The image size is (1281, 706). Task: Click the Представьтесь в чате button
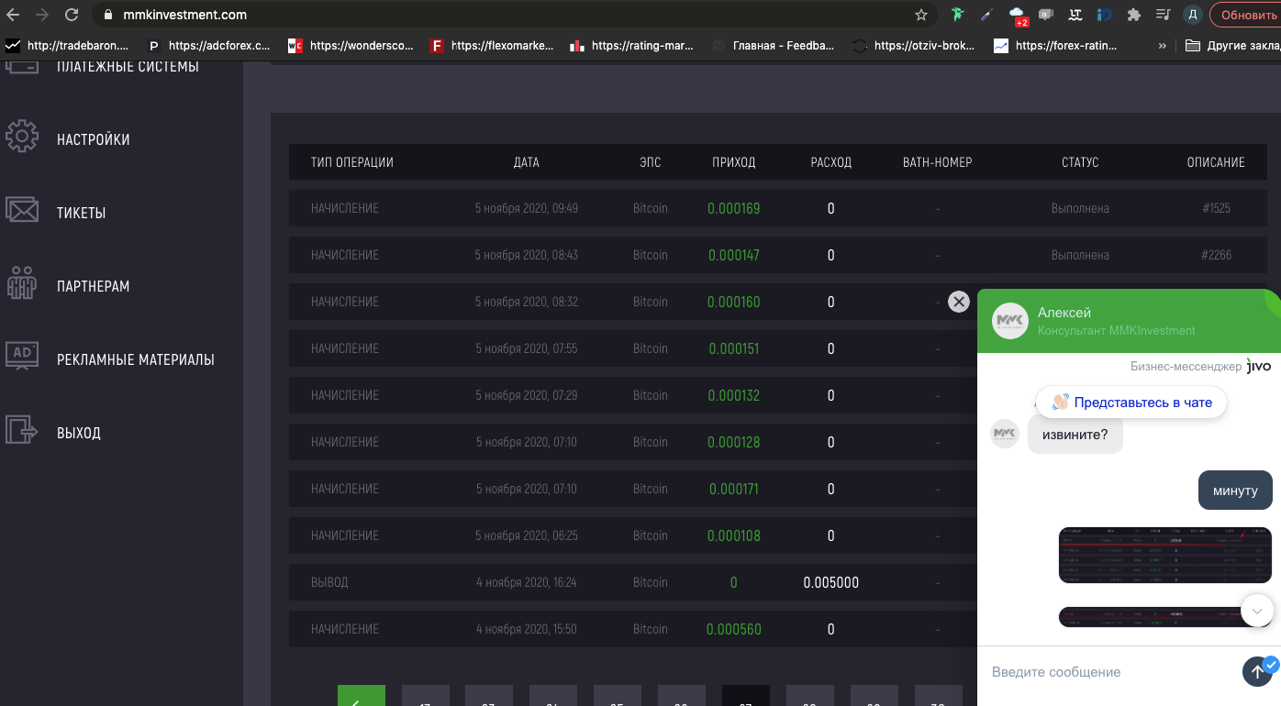coord(1131,403)
